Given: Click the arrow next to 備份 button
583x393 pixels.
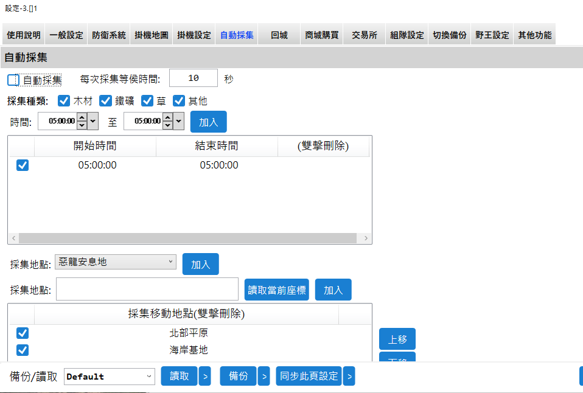Looking at the screenshot, I should [264, 377].
